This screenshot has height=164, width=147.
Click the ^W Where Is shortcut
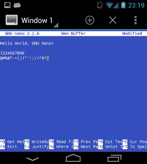point(61,147)
